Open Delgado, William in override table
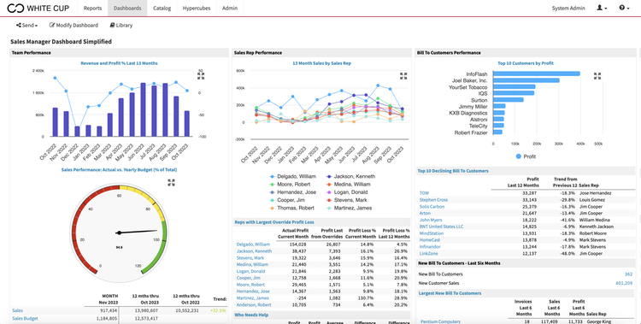The width and height of the screenshot is (641, 324). coord(253,244)
